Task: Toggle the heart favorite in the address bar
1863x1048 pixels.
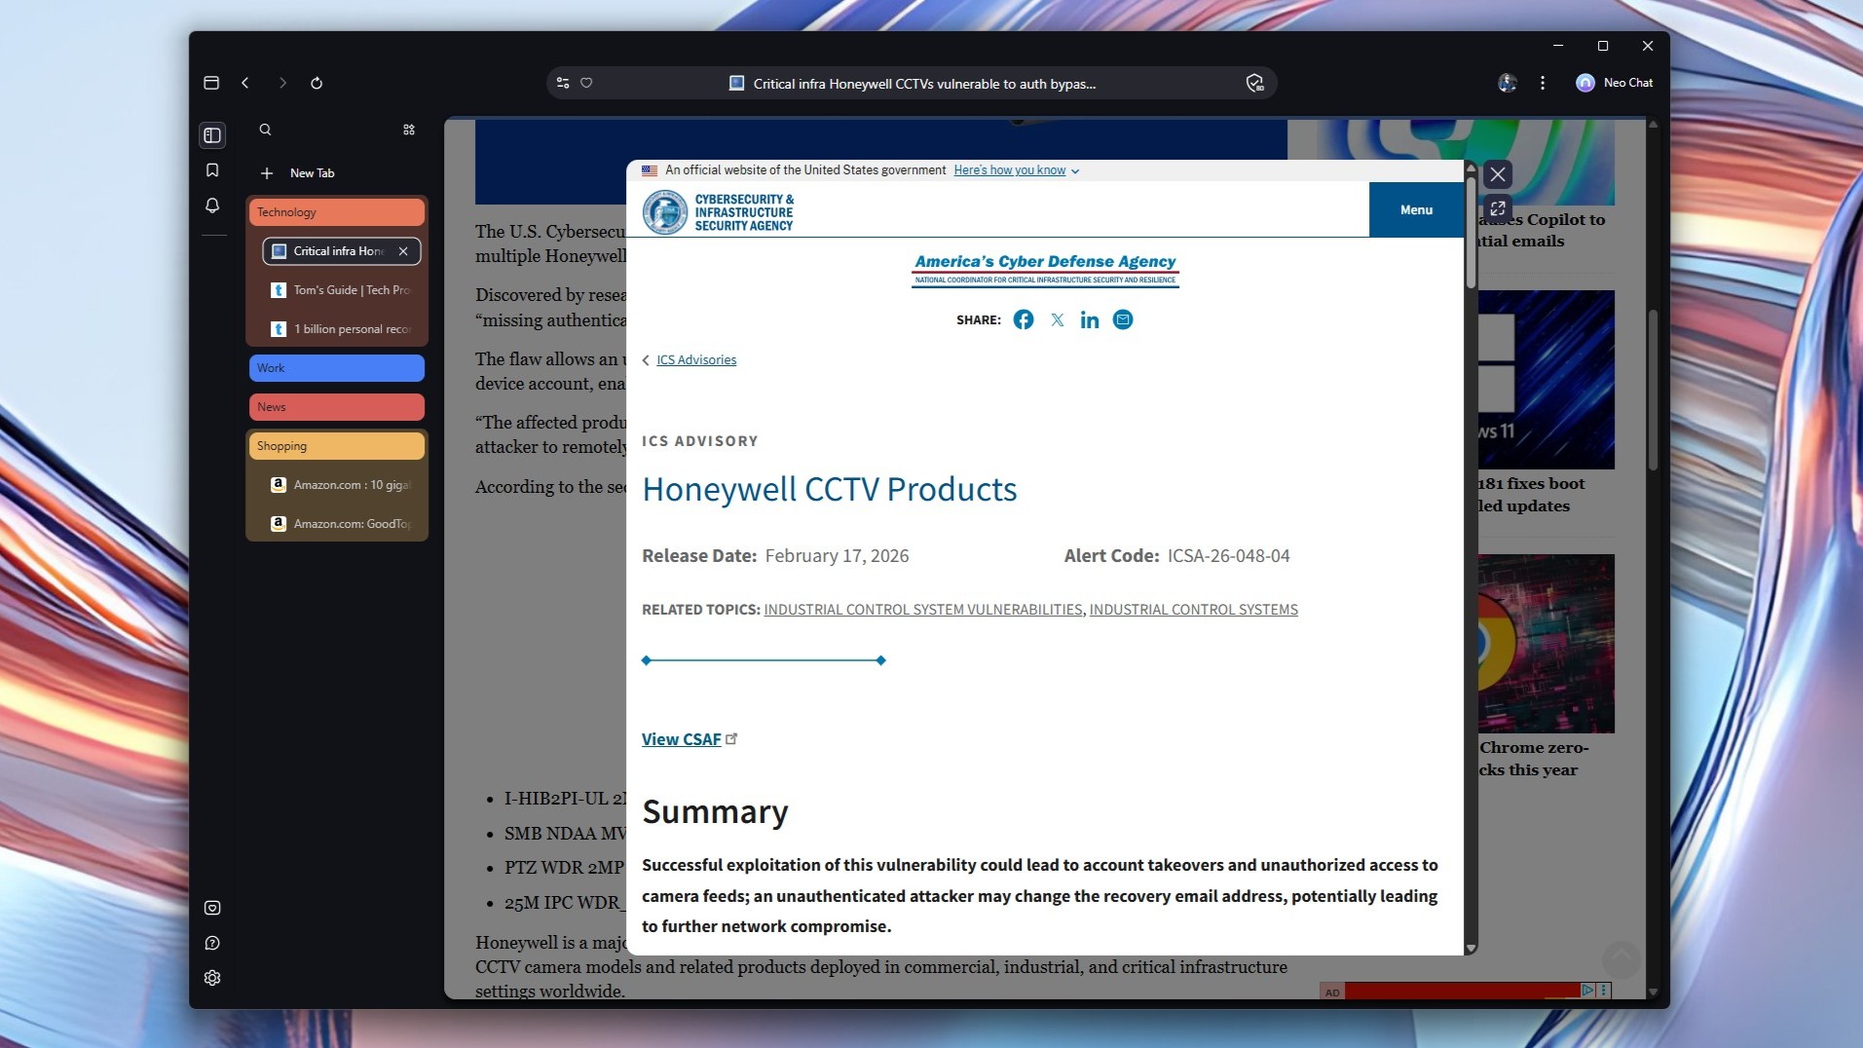Action: [x=586, y=83]
